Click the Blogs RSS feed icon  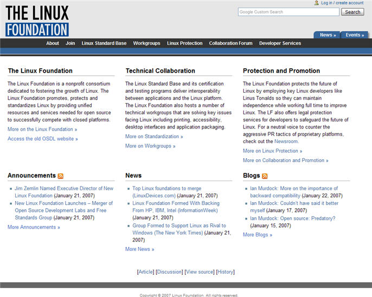(x=265, y=176)
